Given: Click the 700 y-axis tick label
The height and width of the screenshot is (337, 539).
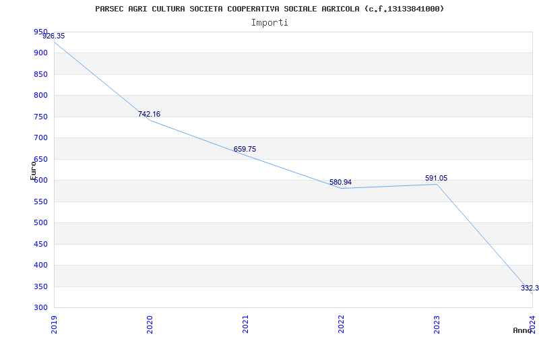Looking at the screenshot, I should (x=40, y=138).
